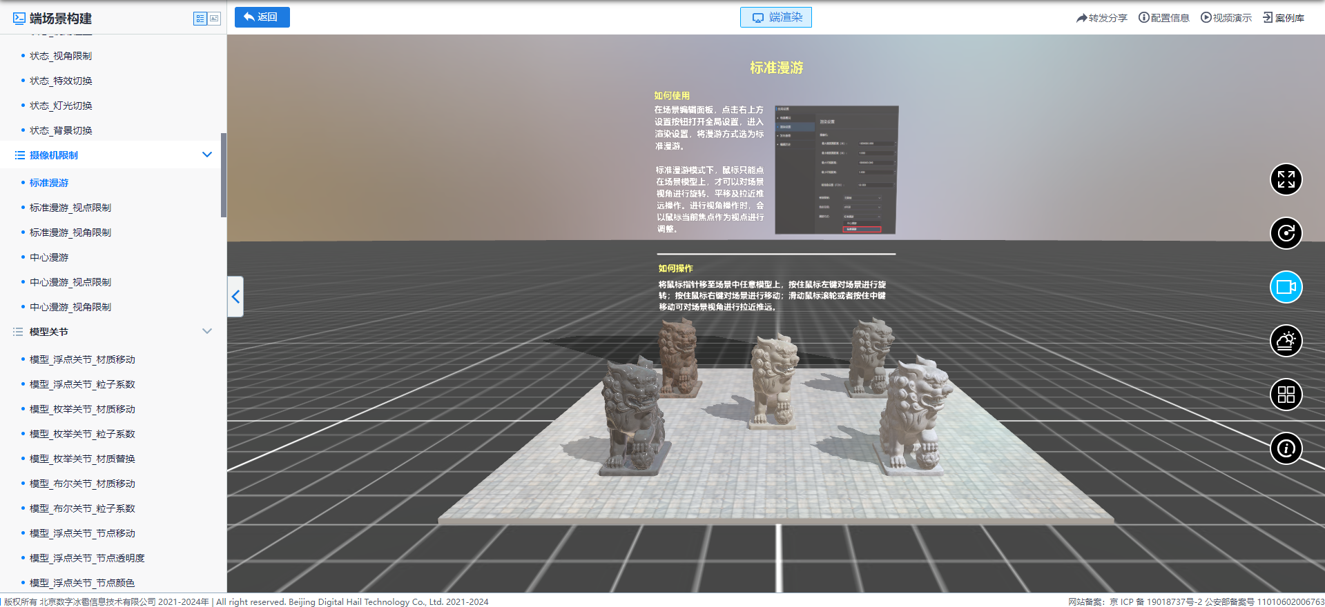
Task: Click the ICP 备案 footer text
Action: pos(1196,601)
